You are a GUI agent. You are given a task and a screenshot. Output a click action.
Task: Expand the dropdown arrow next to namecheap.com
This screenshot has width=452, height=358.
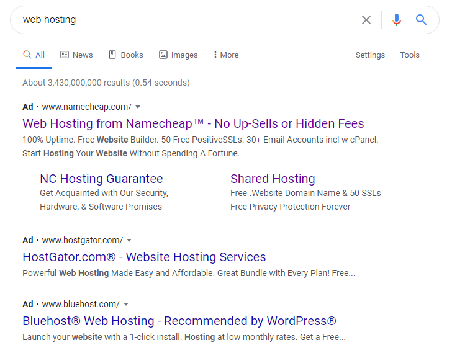point(138,107)
